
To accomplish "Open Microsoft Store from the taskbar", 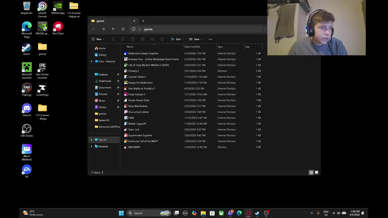I will [212, 213].
